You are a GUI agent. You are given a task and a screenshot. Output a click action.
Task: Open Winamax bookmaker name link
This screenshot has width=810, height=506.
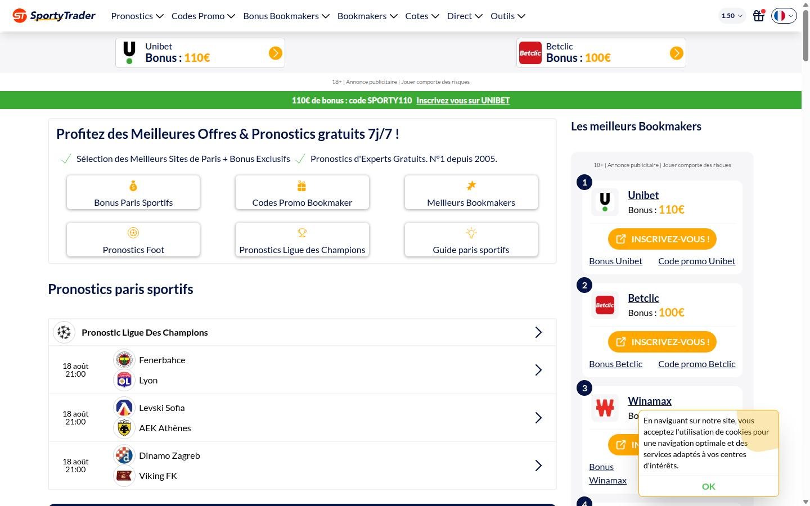click(x=650, y=401)
